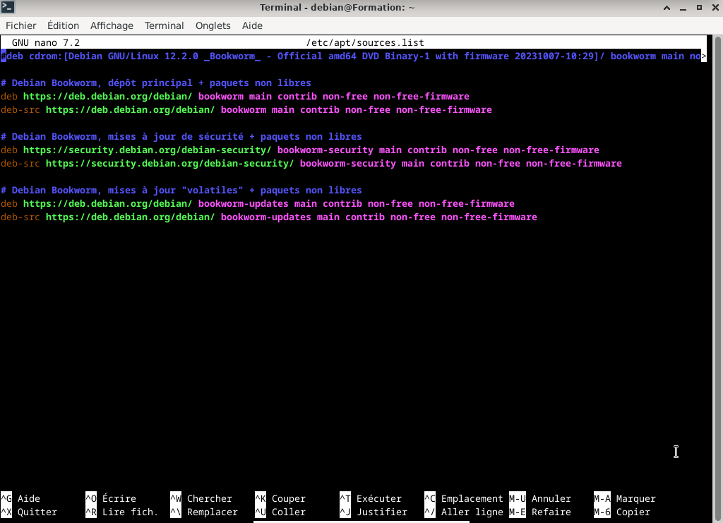
Task: Click the ^C Emplacement shortcut hint
Action: [x=464, y=498]
